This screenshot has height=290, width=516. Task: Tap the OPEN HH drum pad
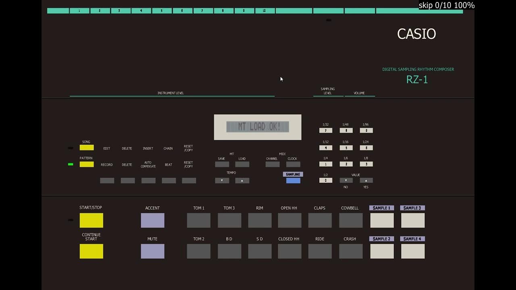[290, 220]
